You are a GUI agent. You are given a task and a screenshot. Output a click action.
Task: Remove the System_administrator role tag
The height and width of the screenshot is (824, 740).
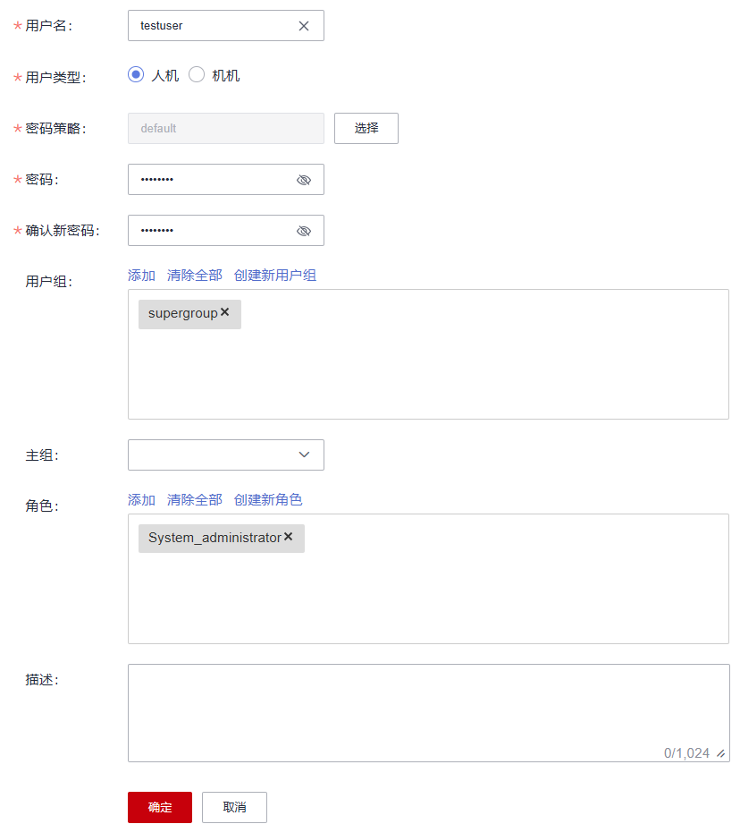tap(288, 537)
